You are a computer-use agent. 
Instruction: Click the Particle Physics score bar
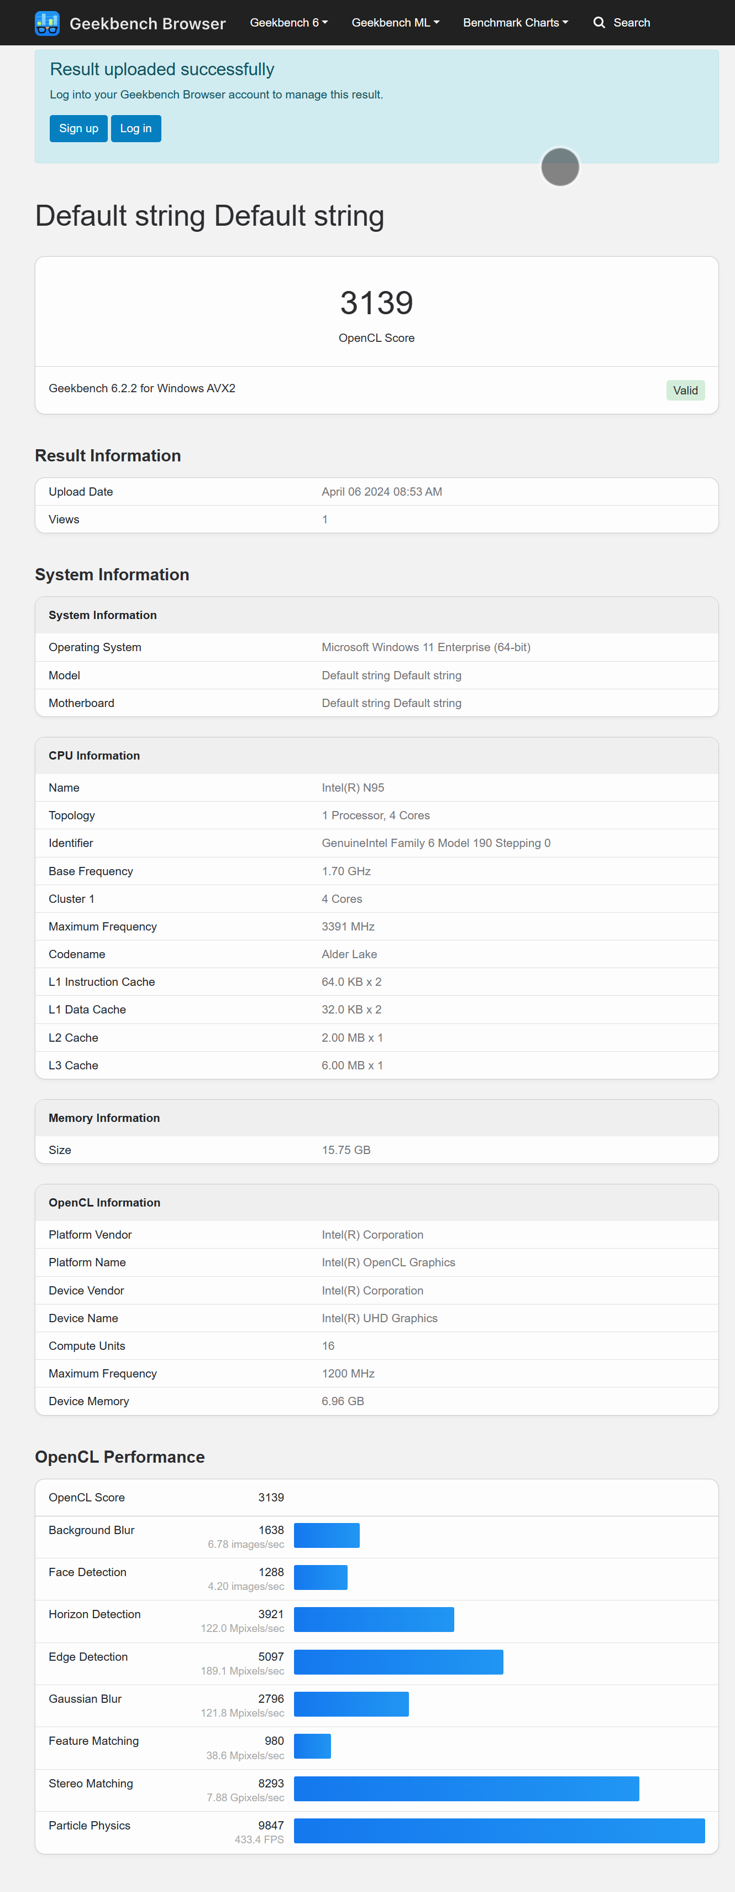pyautogui.click(x=500, y=1830)
